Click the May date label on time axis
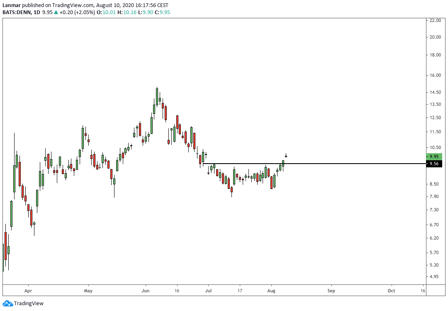448x311 pixels. (x=88, y=291)
